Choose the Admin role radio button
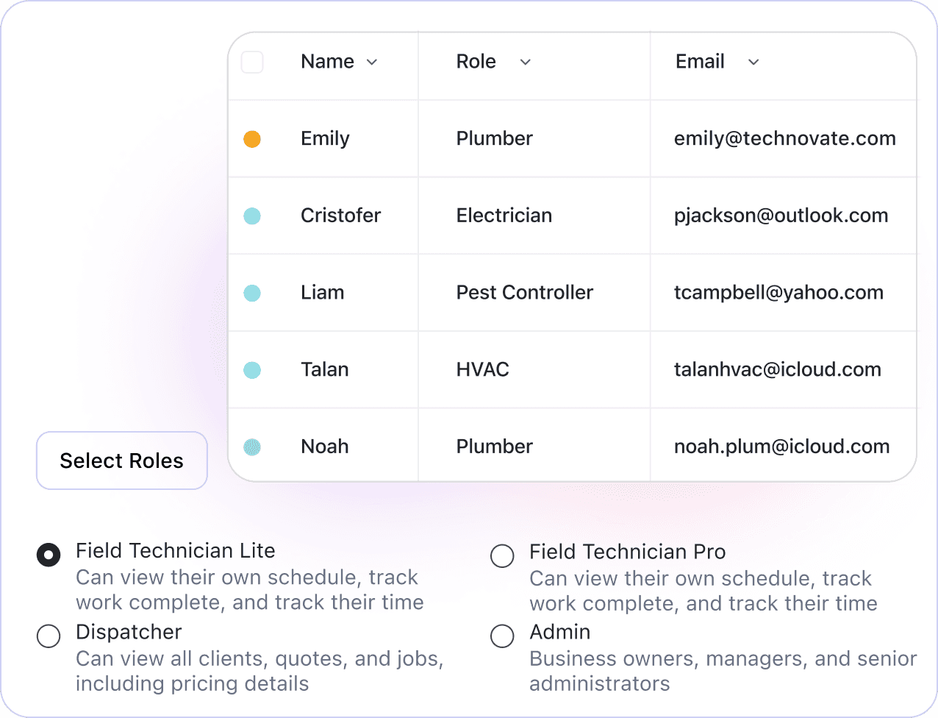Image resolution: width=938 pixels, height=718 pixels. click(502, 636)
